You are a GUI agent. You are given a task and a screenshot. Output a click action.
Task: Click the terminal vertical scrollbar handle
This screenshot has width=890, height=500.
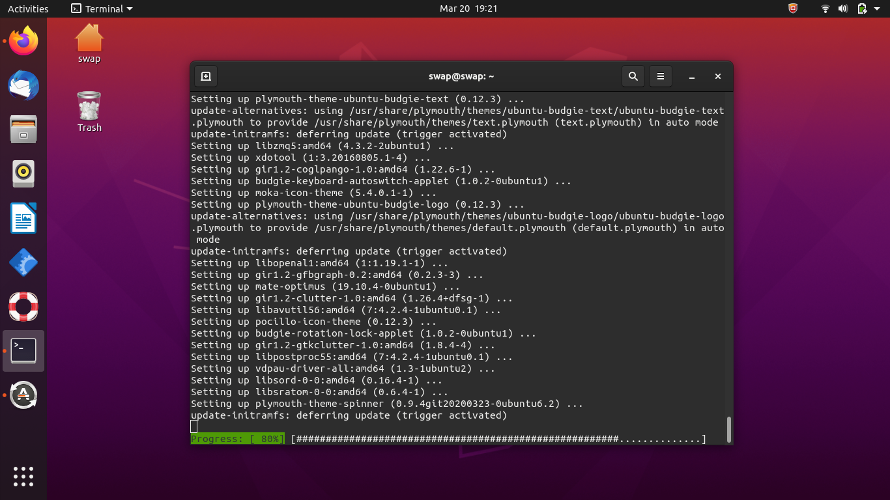tap(728, 430)
